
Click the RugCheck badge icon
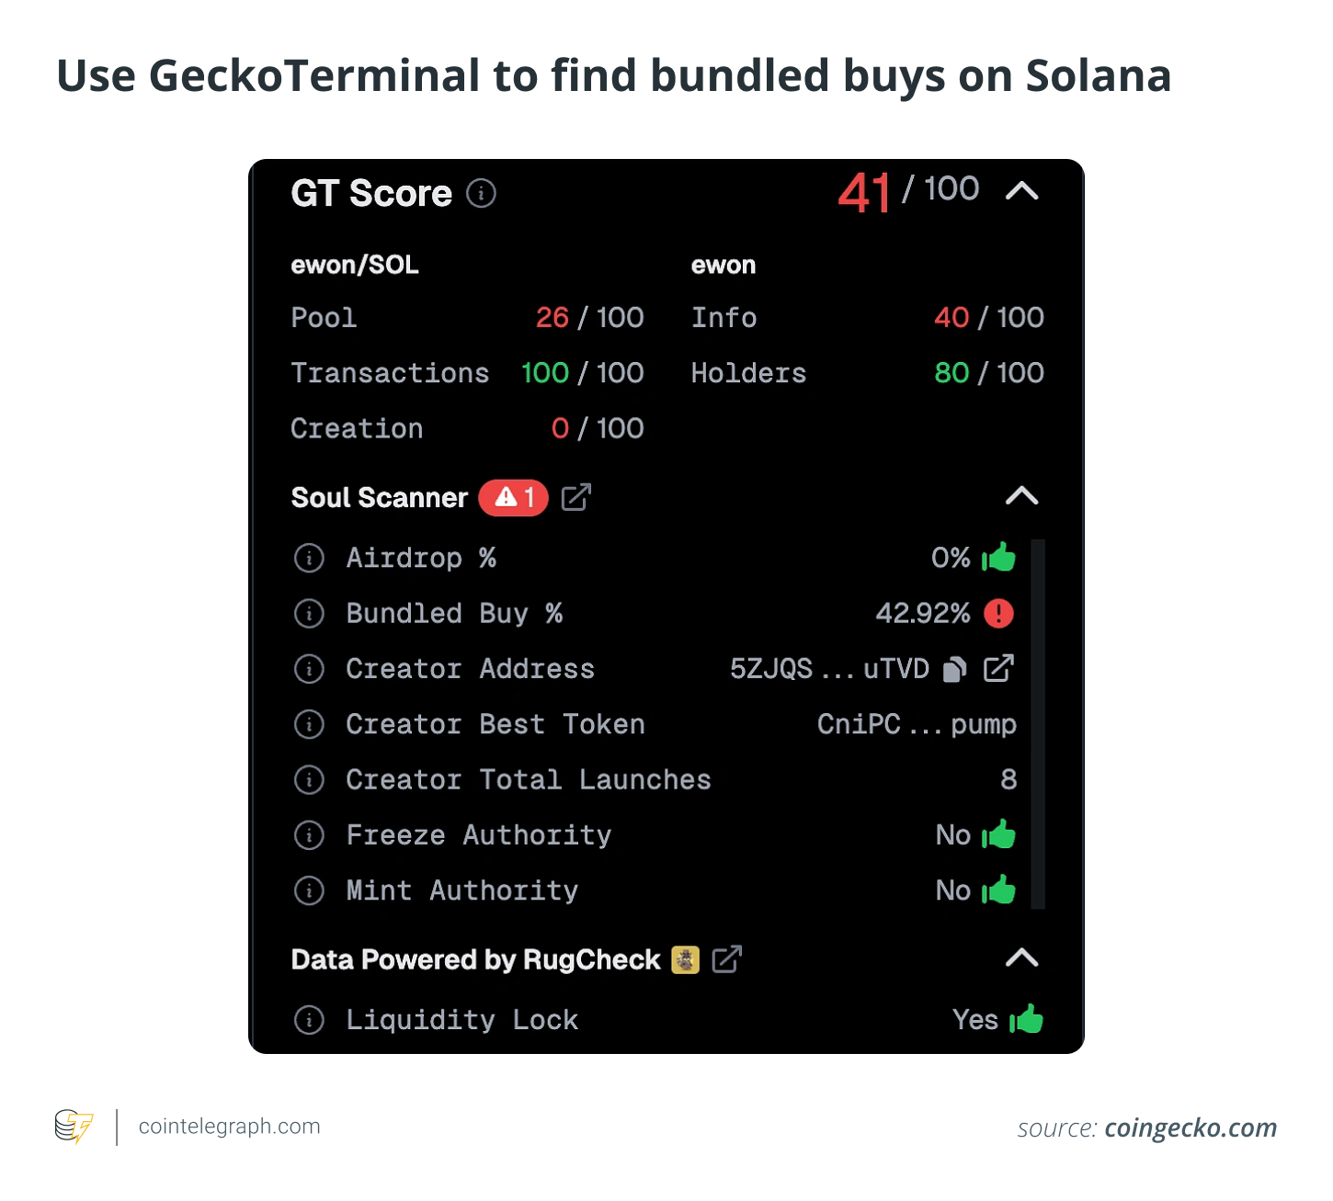click(x=685, y=959)
